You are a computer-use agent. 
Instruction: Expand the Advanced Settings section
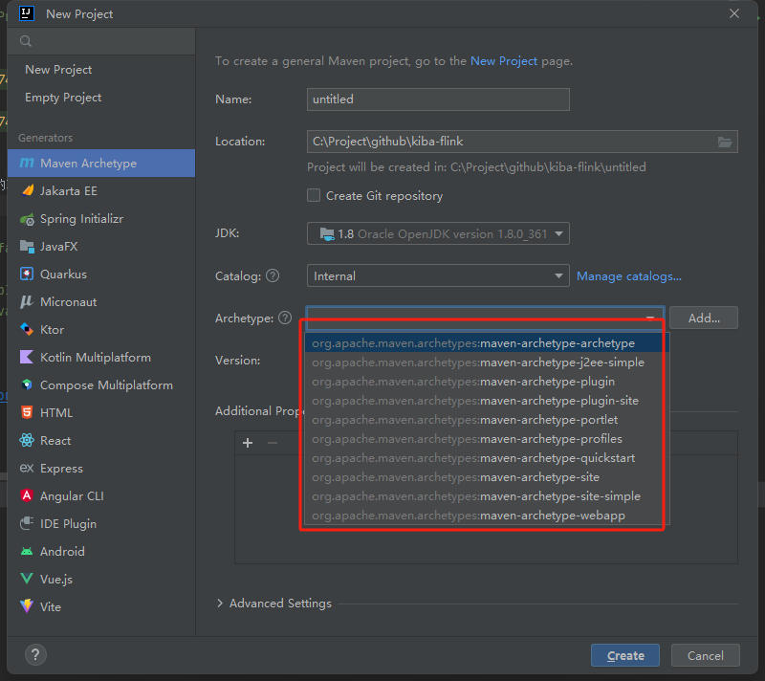coord(220,604)
